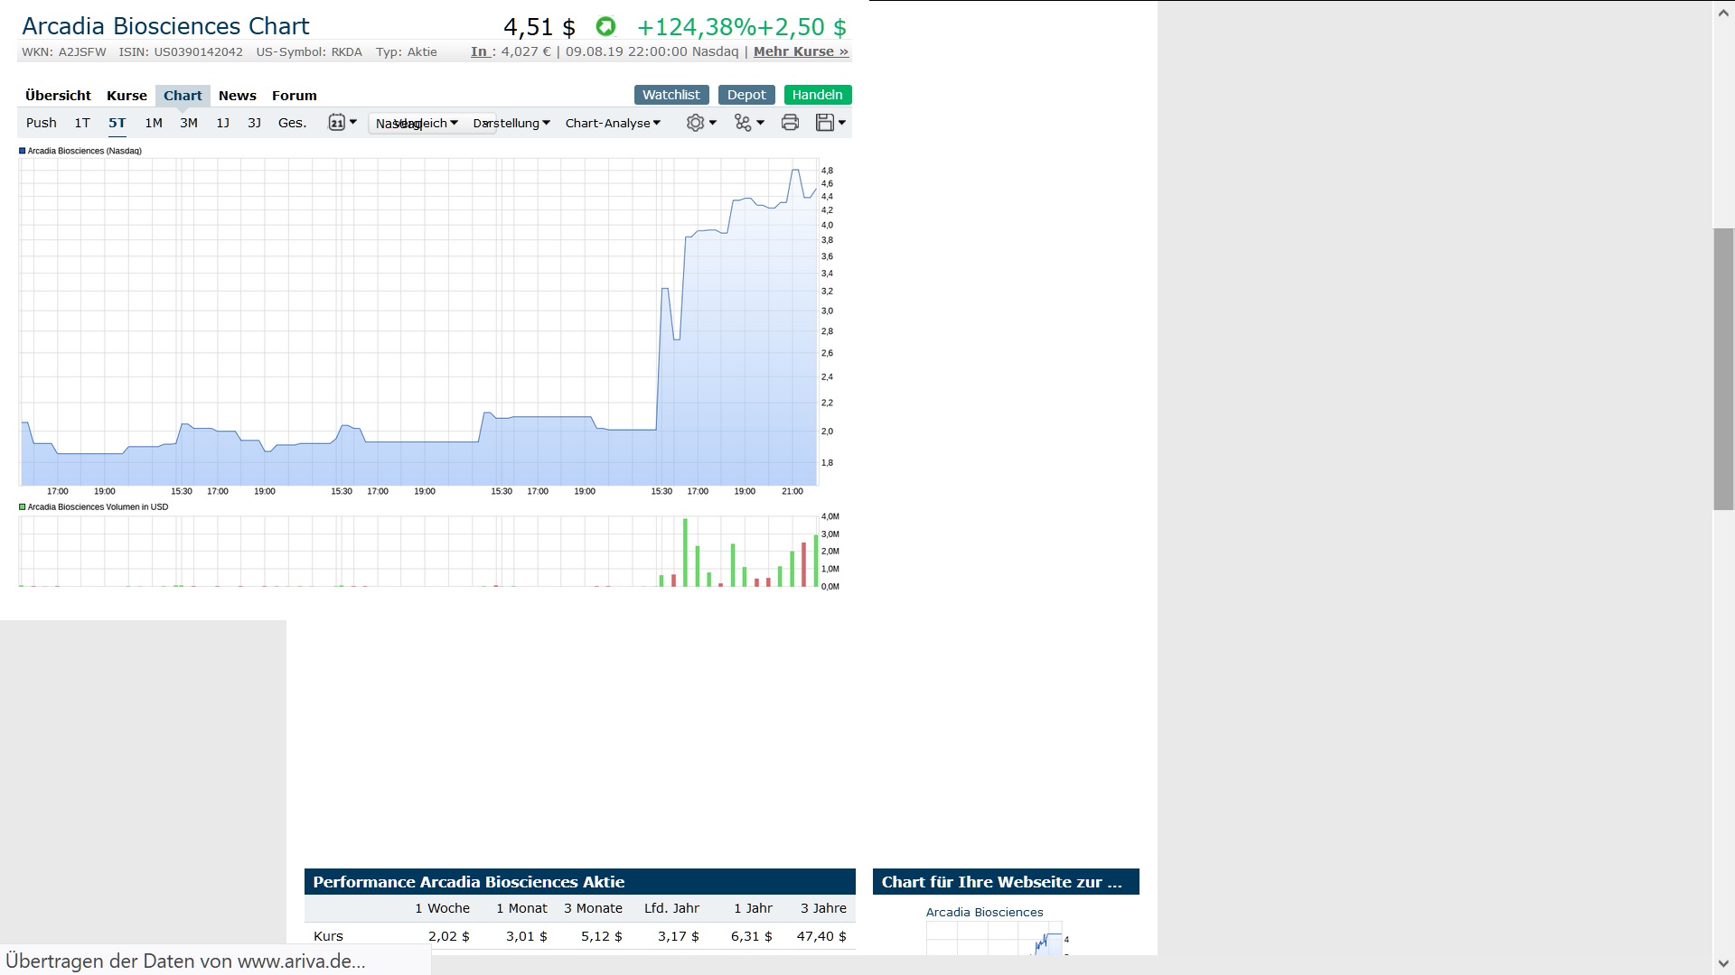Screen dimensions: 1735x975
Task: Click the page vertical scrollbar thumb
Action: click(x=1723, y=368)
